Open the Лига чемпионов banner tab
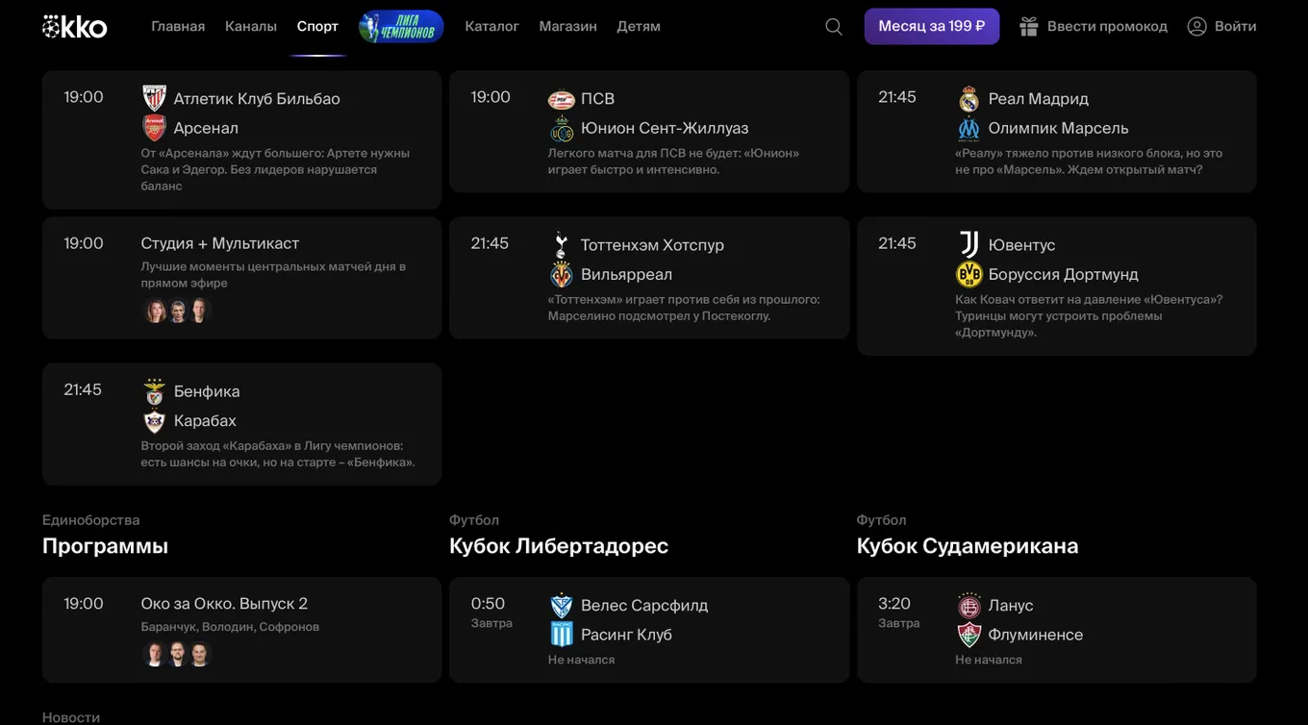Viewport: 1308px width, 725px height. (401, 27)
